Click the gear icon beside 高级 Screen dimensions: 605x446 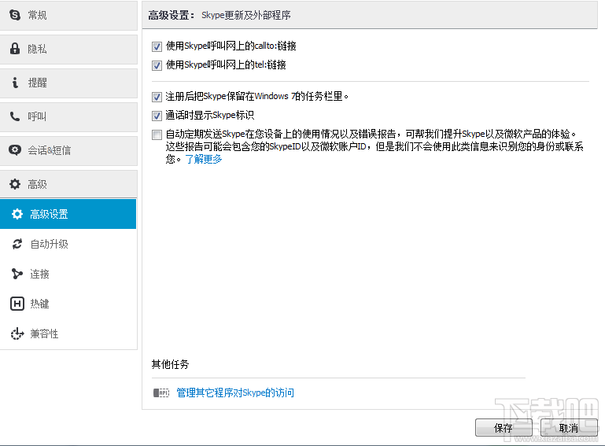click(x=15, y=184)
